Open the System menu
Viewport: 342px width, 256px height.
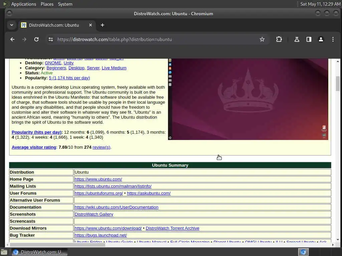(x=65, y=4)
